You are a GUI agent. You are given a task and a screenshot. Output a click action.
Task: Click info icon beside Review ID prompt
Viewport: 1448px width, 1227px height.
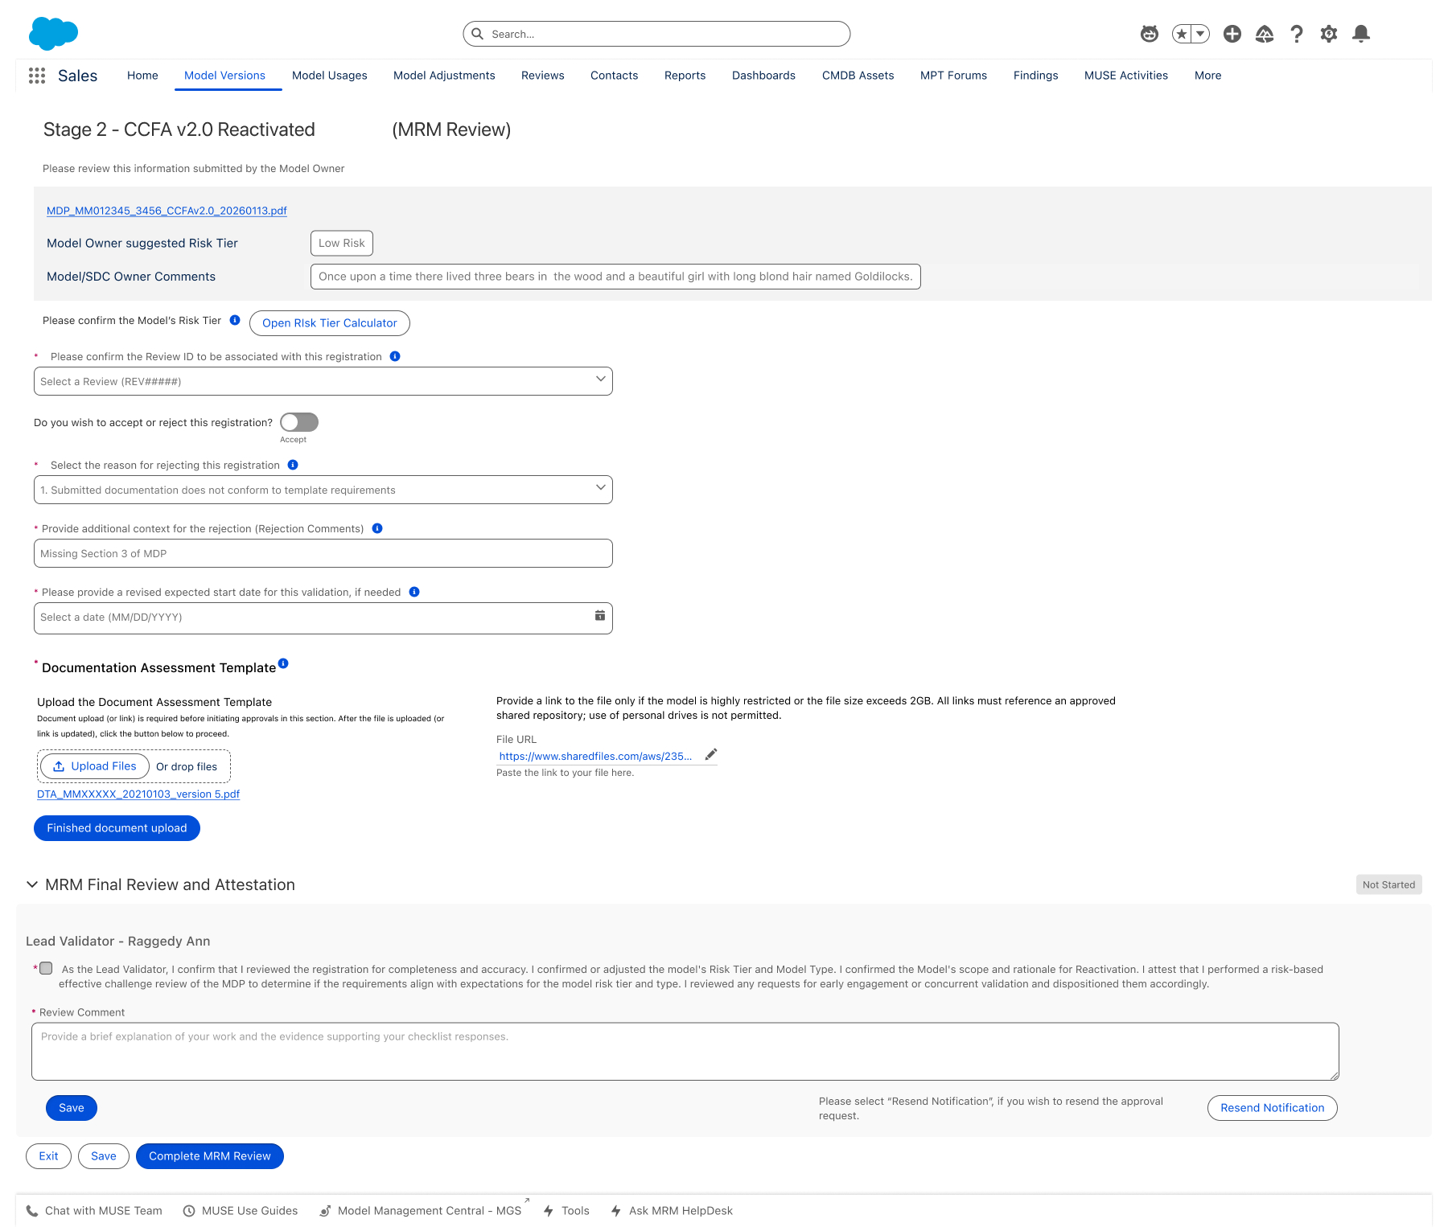click(x=395, y=356)
